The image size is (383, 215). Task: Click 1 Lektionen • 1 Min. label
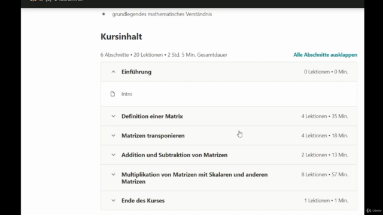tap(326, 201)
